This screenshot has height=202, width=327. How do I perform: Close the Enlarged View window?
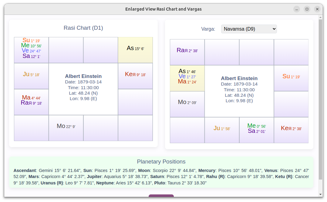tap(317, 9)
